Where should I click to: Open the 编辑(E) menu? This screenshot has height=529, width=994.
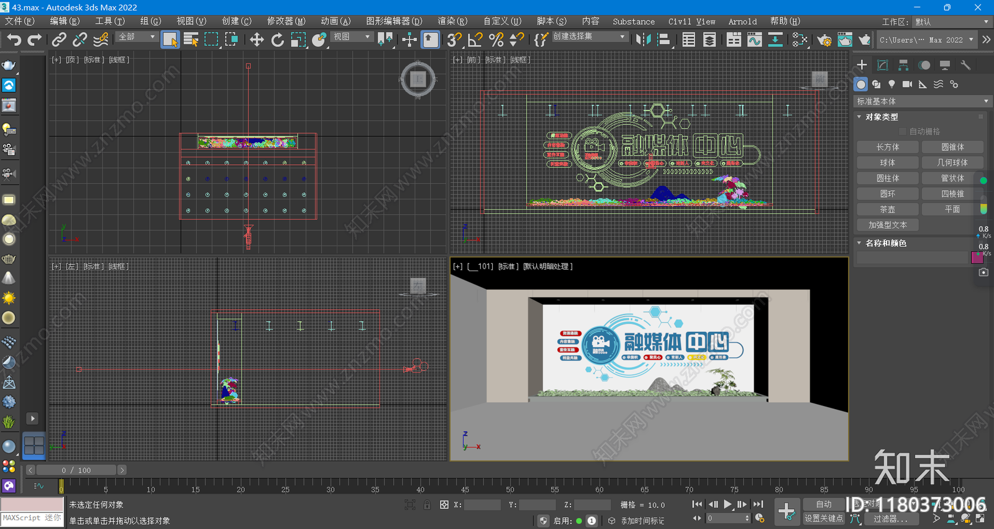65,21
